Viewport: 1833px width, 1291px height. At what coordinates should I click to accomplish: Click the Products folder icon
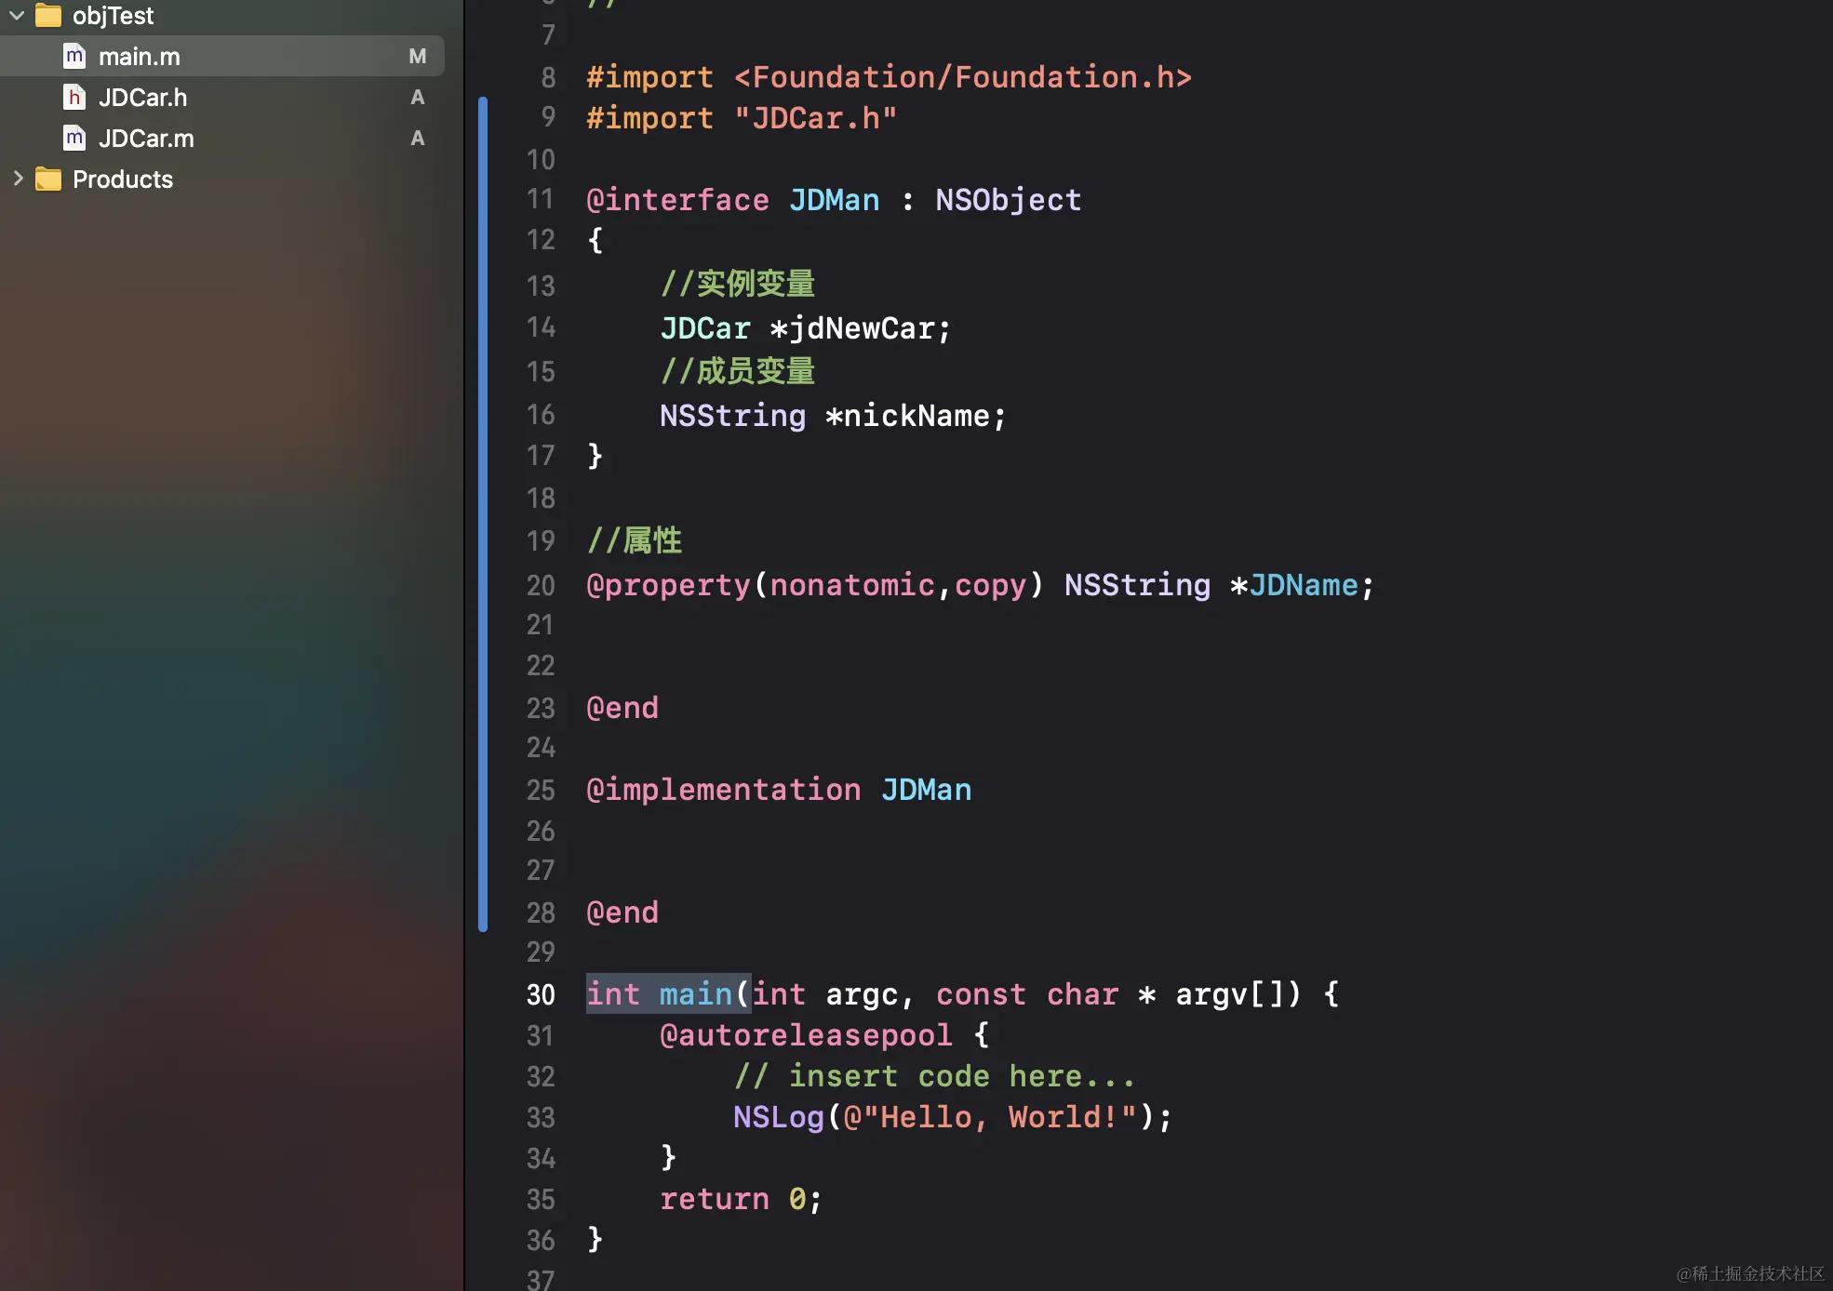[x=48, y=179]
